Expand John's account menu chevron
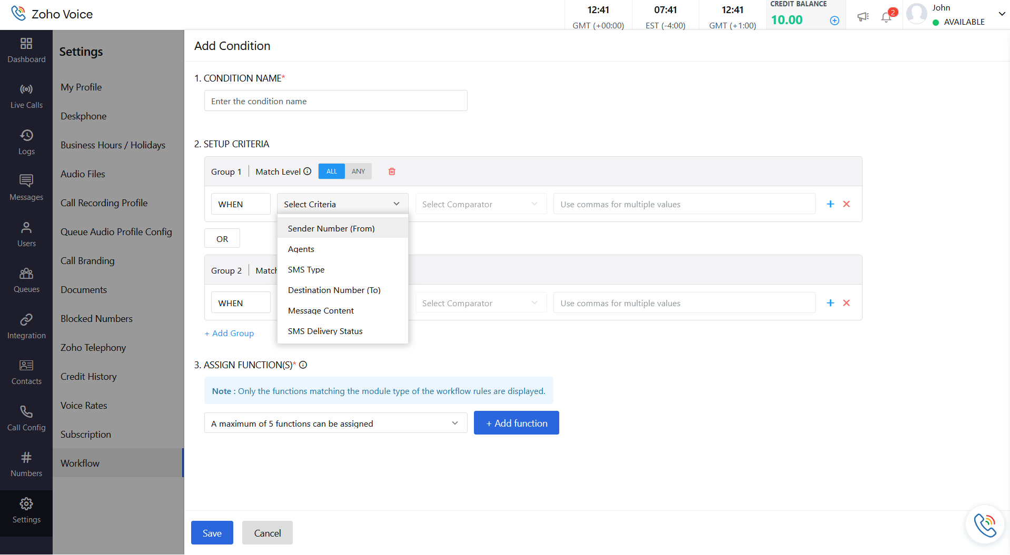This screenshot has width=1010, height=555. pyautogui.click(x=1002, y=14)
